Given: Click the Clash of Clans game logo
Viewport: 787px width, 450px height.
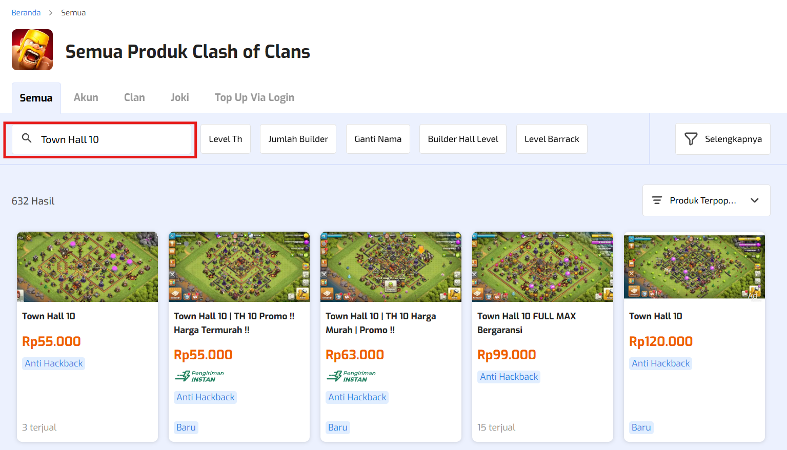Looking at the screenshot, I should pos(32,50).
